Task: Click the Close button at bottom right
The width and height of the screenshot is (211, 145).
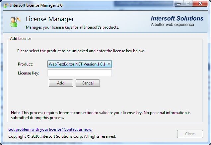Action: point(190,134)
